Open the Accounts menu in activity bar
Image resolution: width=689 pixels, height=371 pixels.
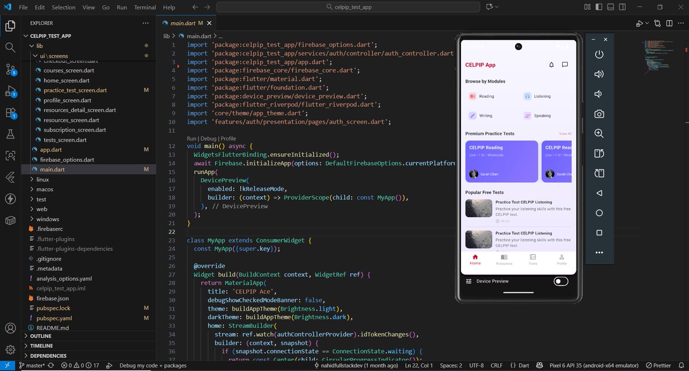[10, 329]
